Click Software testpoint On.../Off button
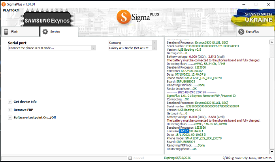Viewport: 275px width, 162px height. [x=35, y=118]
